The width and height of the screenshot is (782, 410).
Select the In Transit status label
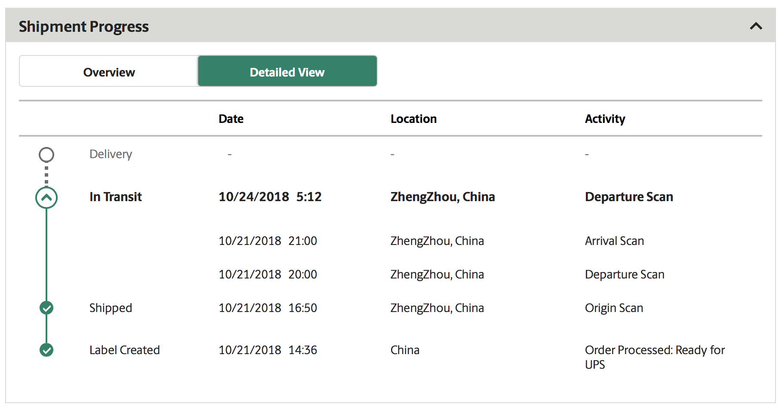click(116, 197)
